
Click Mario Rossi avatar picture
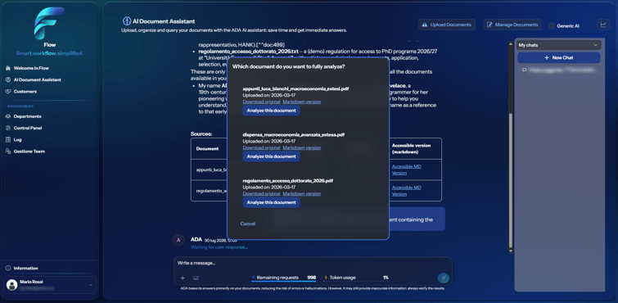[x=12, y=285]
